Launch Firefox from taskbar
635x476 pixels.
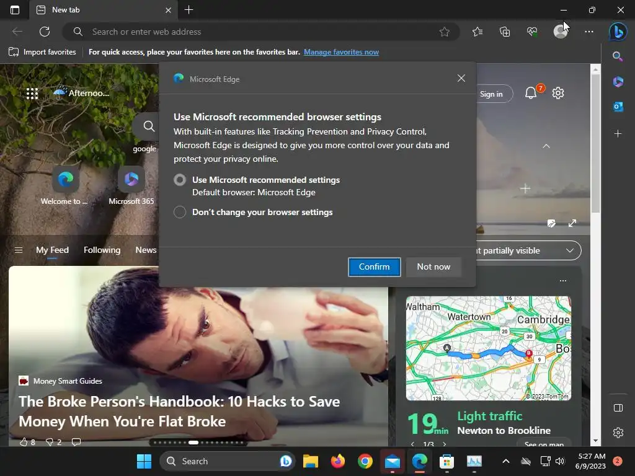(338, 461)
